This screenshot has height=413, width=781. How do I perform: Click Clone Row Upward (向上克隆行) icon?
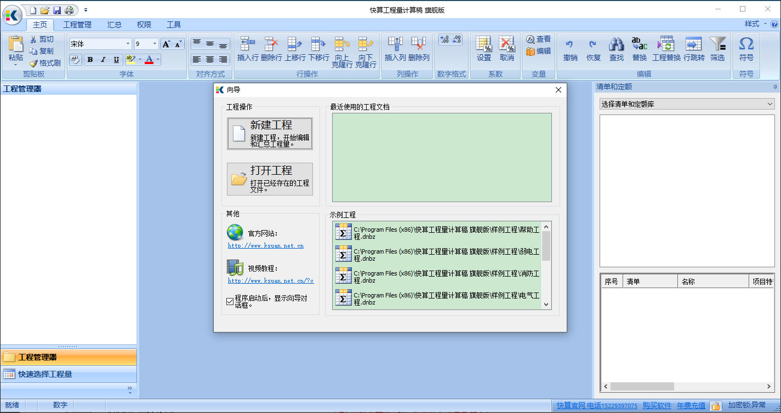tap(342, 44)
